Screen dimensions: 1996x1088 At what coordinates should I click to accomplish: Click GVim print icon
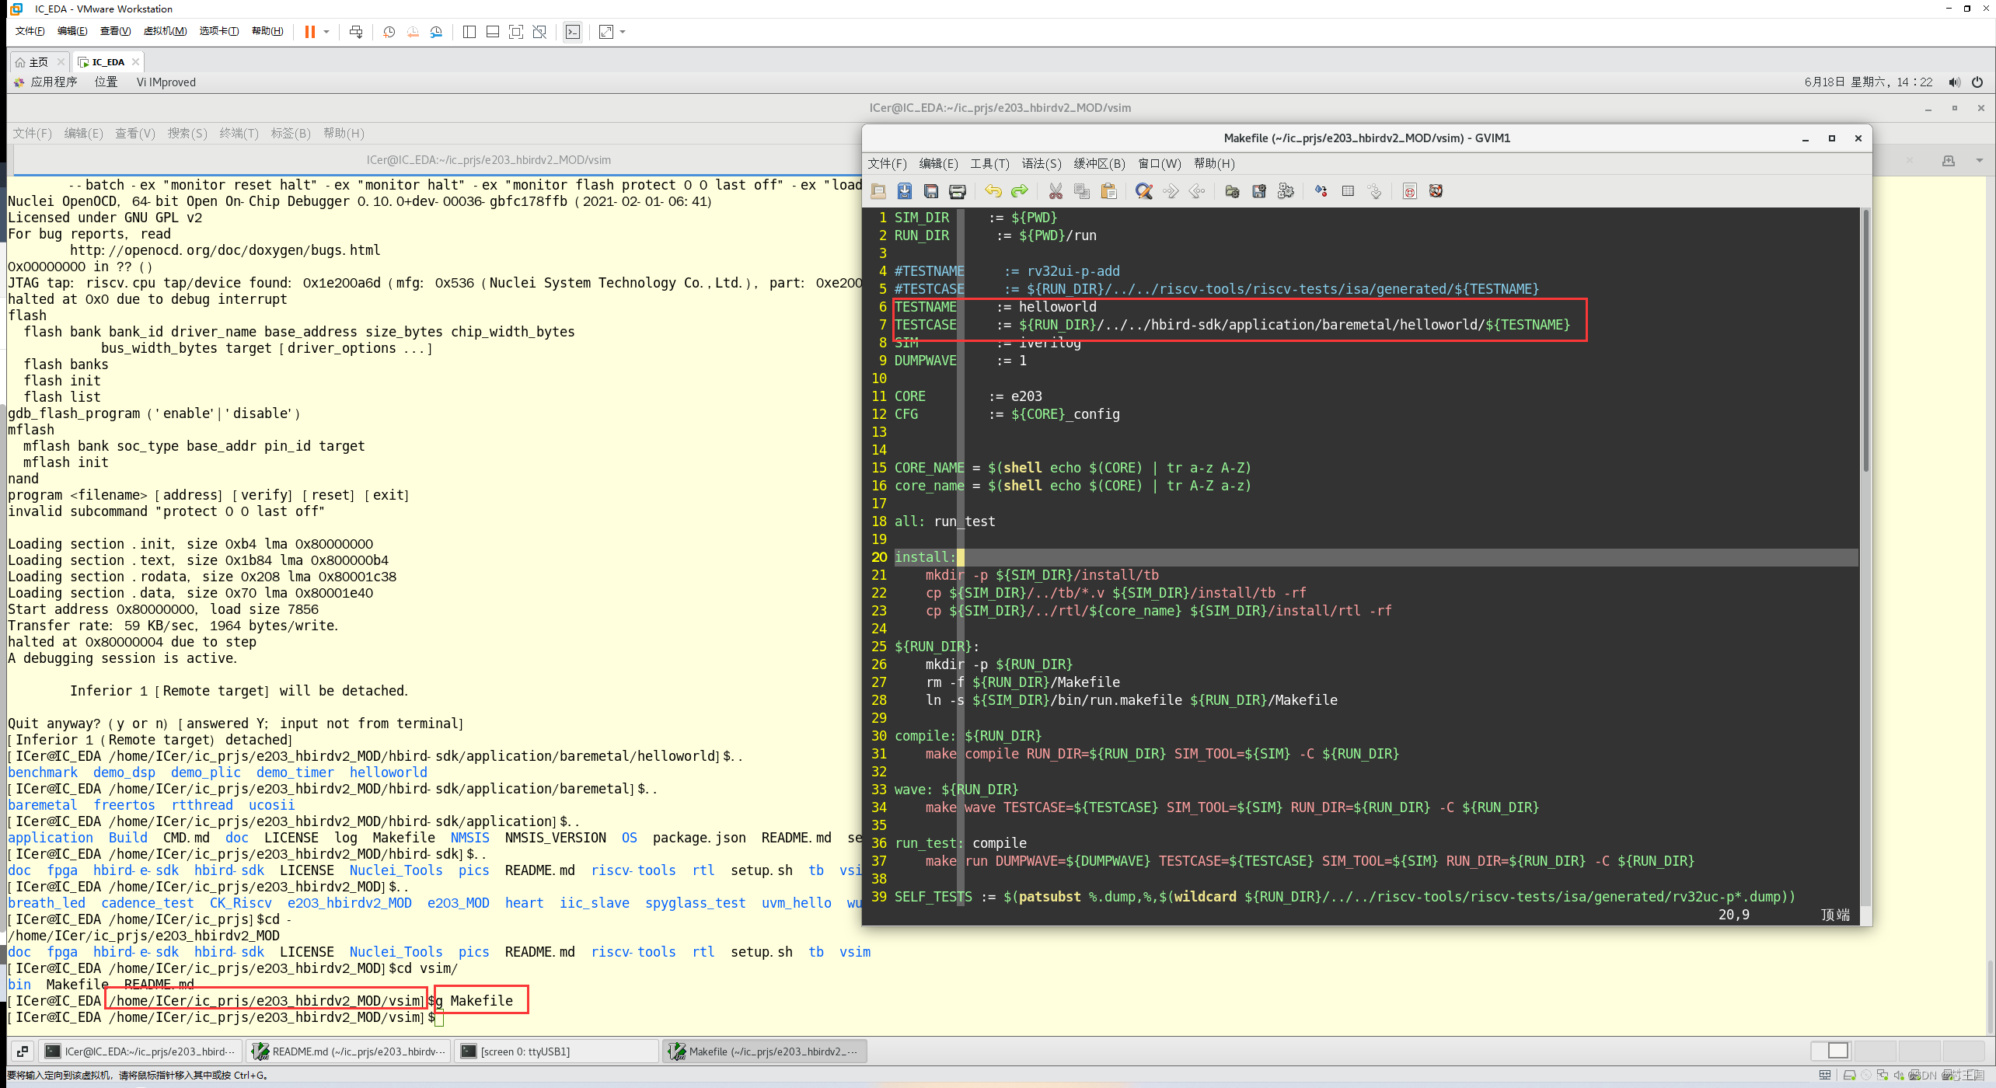click(958, 191)
